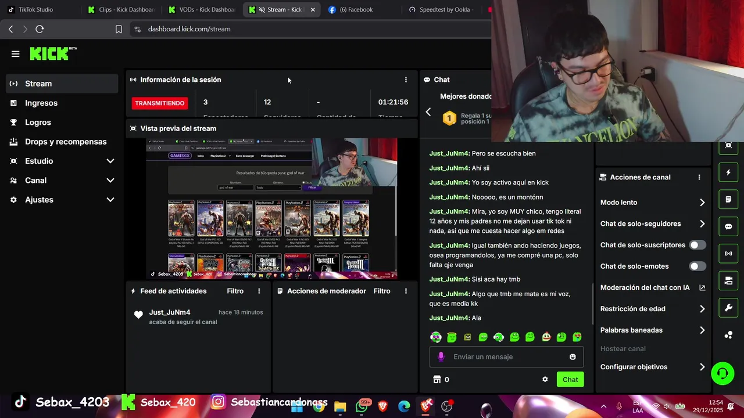
Task: Click the camera icon in right sidebar
Action: tap(728, 281)
